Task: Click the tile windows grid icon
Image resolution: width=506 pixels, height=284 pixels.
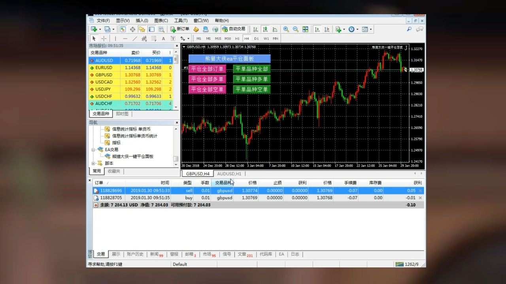Action: [305, 29]
